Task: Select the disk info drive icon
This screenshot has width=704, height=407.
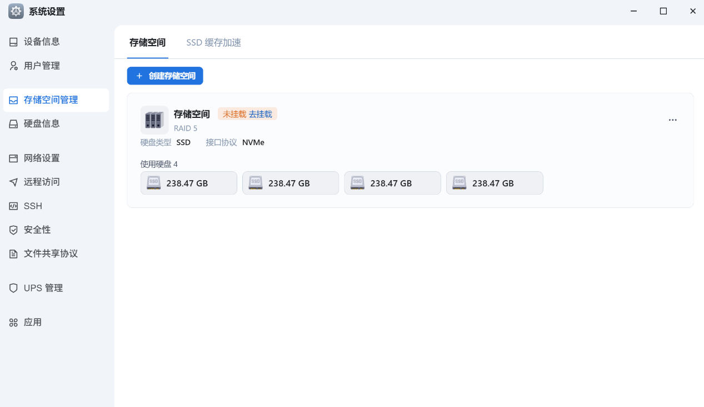Action: pyautogui.click(x=13, y=124)
